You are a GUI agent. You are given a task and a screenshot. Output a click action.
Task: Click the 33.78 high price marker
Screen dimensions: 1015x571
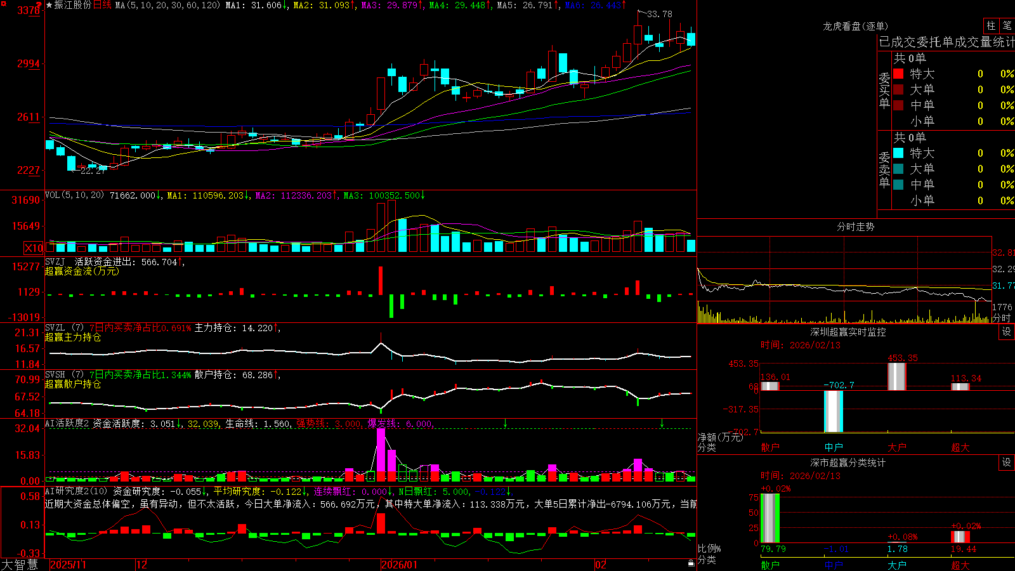[659, 14]
